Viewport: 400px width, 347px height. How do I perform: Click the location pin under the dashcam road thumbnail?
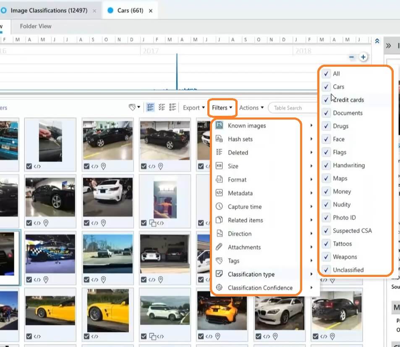point(103,280)
